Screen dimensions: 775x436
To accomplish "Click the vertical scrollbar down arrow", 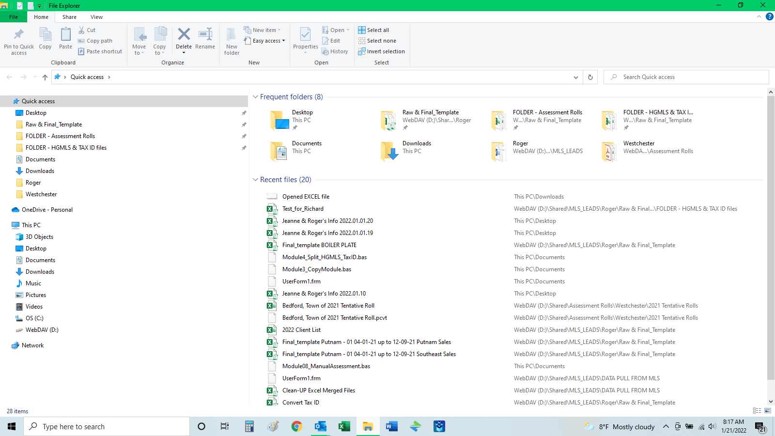I will 771,402.
